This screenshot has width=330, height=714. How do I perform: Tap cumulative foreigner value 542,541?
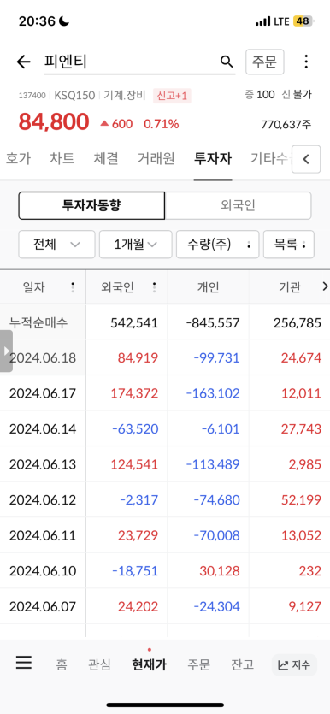tap(134, 323)
